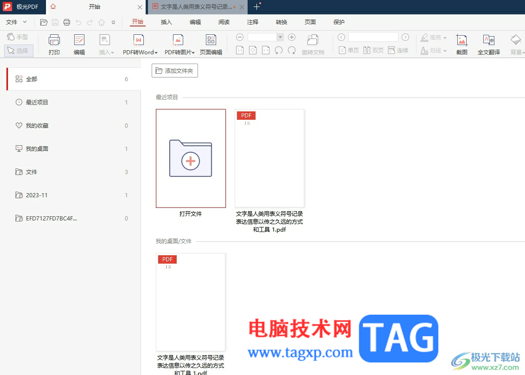
Task: Open the recent PDF thumbnail under 最近项目
Action: pyautogui.click(x=269, y=158)
